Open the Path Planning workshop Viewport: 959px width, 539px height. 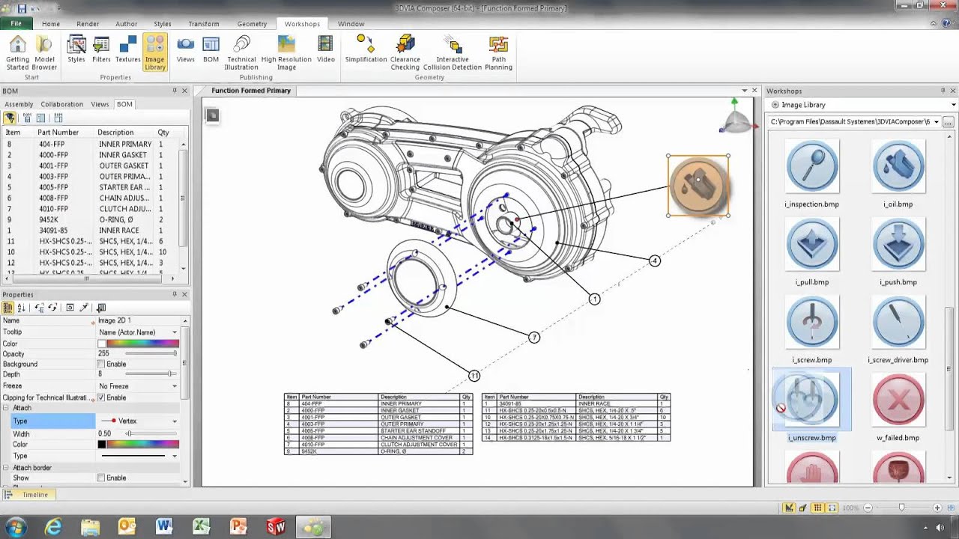(x=498, y=53)
